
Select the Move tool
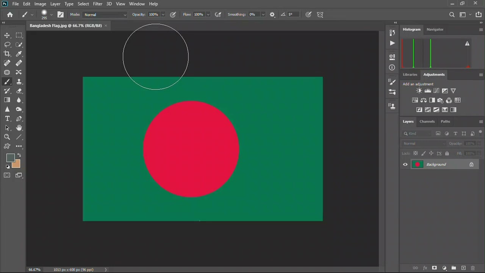pos(7,35)
